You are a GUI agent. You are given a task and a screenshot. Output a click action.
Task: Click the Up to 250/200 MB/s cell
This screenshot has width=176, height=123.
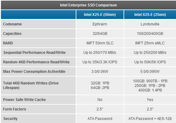coord(150,53)
